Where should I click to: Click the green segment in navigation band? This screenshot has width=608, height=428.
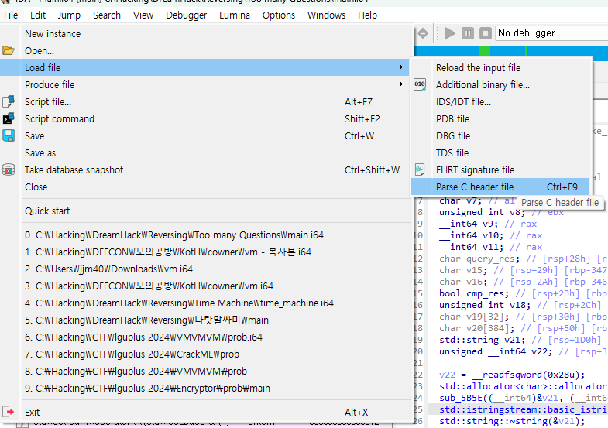pyautogui.click(x=485, y=51)
